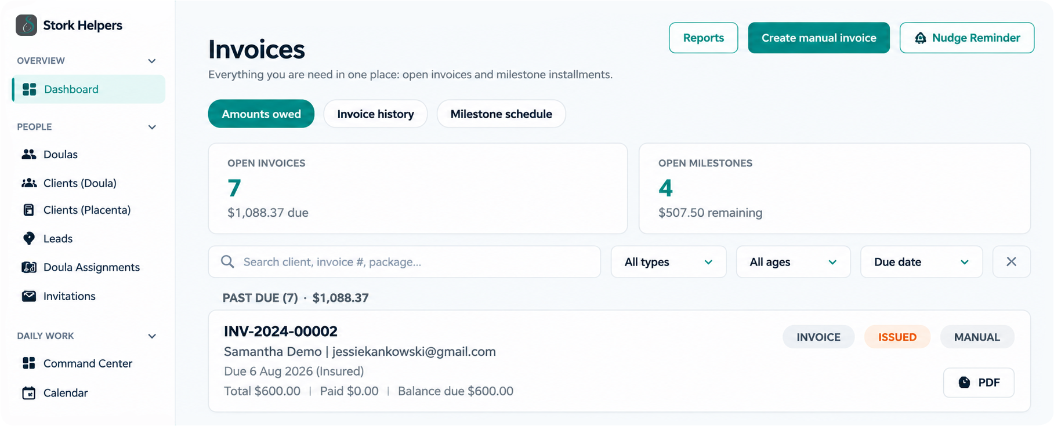Open Dashboard via its grid icon
Screen dimensions: 1054x426
tap(29, 89)
